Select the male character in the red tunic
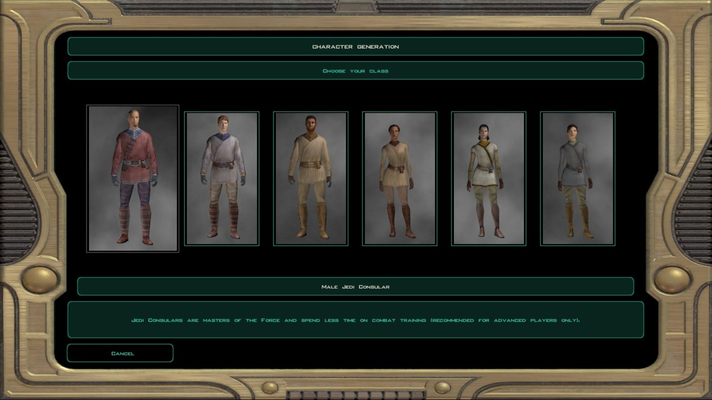 [133, 178]
